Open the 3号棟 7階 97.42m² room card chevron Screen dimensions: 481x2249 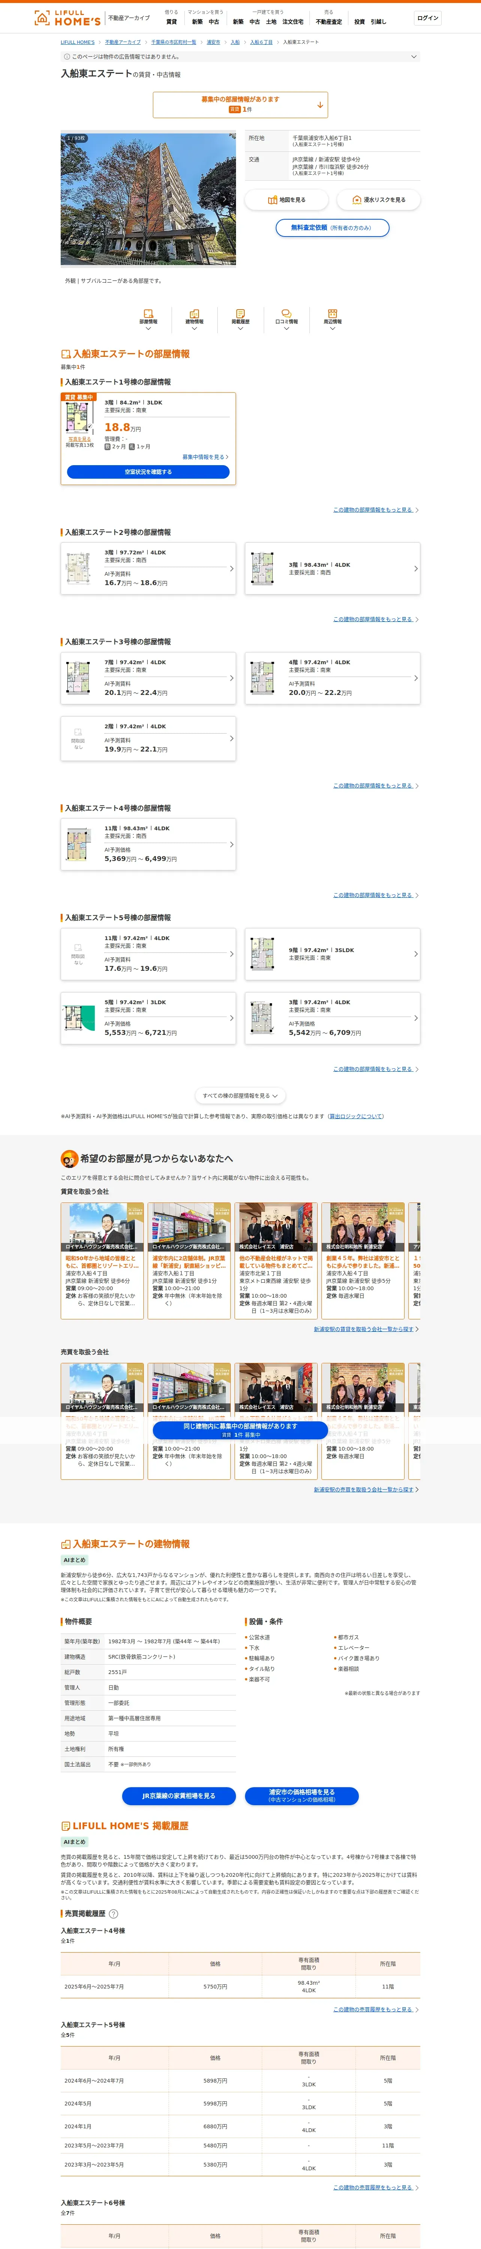(232, 678)
